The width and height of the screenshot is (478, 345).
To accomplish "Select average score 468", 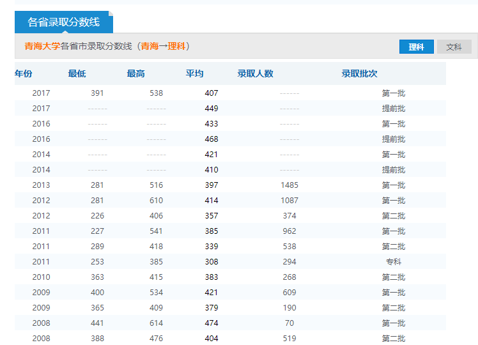I will (212, 139).
